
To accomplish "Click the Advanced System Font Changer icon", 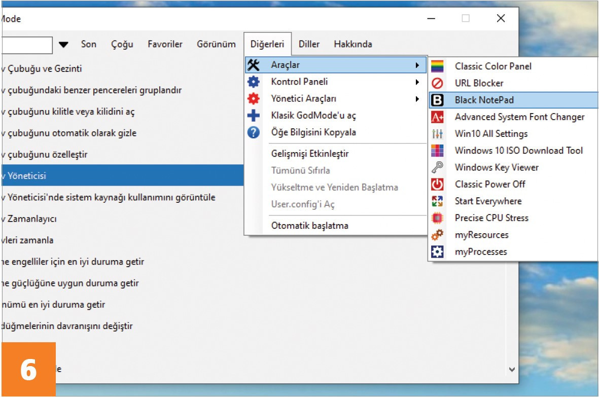I will pos(437,117).
